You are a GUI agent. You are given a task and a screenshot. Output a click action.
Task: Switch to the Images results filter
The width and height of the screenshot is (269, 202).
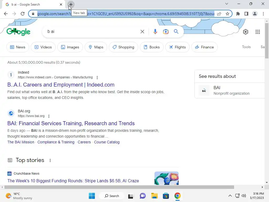70,47
